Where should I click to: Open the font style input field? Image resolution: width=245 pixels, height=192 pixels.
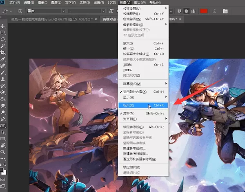tap(85, 11)
